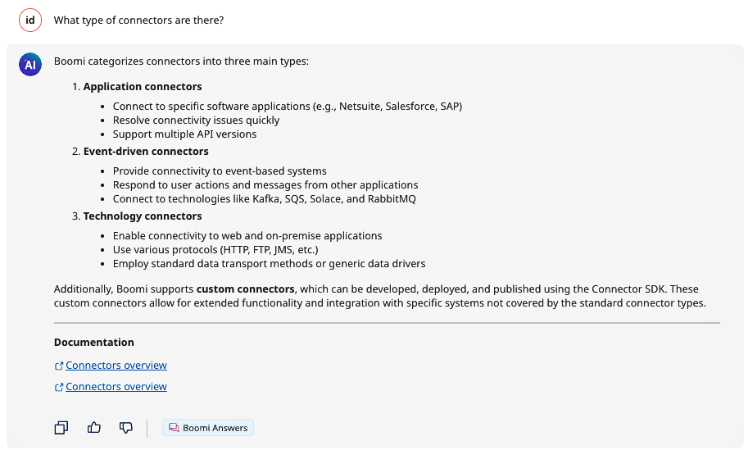Click 'Respond to user actions and messages' bullet
The width and height of the screenshot is (748, 450).
(265, 185)
